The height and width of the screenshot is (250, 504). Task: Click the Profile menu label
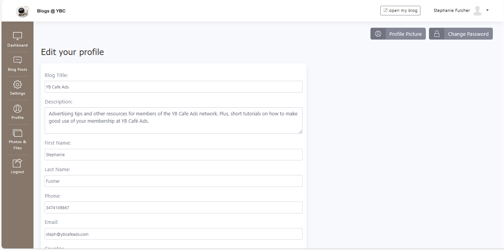click(x=17, y=118)
